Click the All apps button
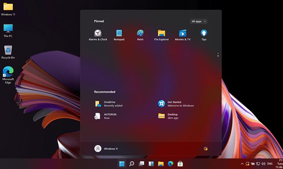 198,21
